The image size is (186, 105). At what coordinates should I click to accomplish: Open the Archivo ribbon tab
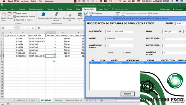tap(4, 9)
